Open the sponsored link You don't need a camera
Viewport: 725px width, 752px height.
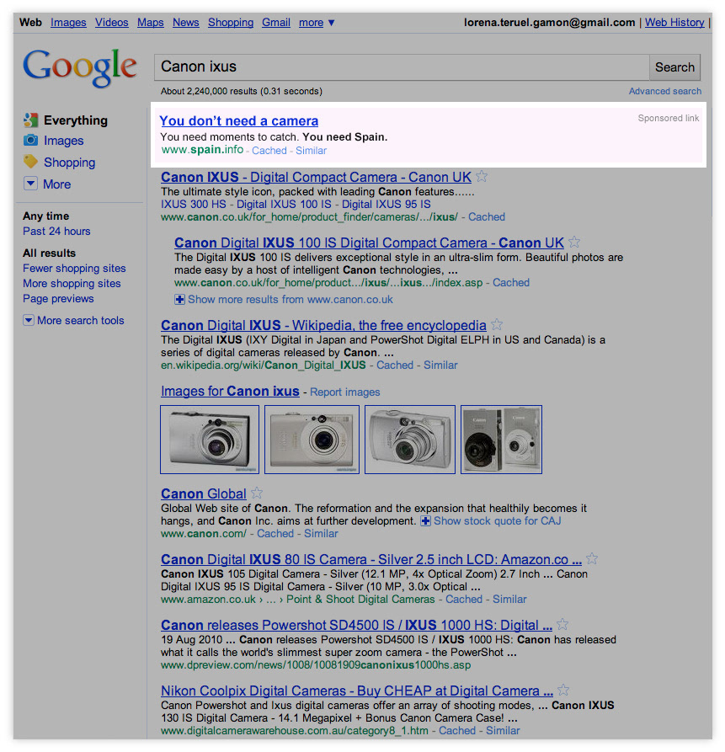[239, 121]
